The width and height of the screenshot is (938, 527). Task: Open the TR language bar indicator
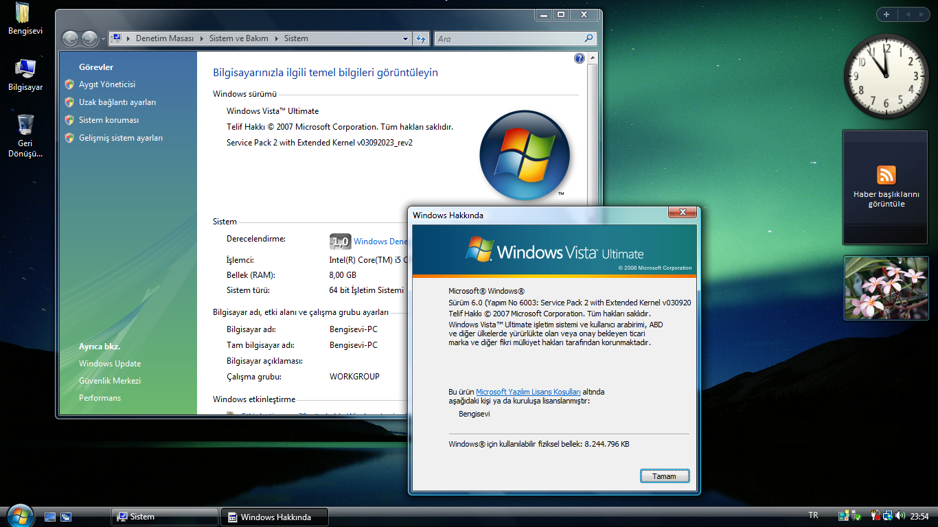coord(813,515)
